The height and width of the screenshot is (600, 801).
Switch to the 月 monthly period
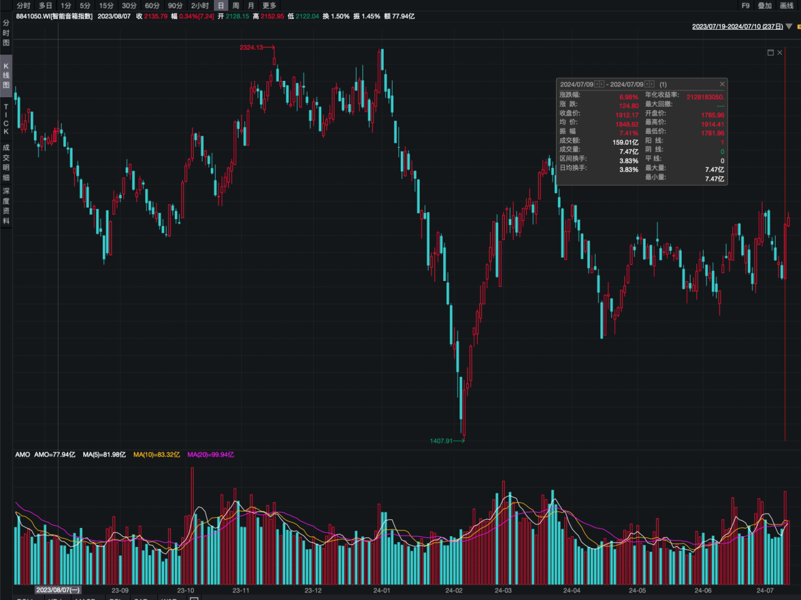251,5
